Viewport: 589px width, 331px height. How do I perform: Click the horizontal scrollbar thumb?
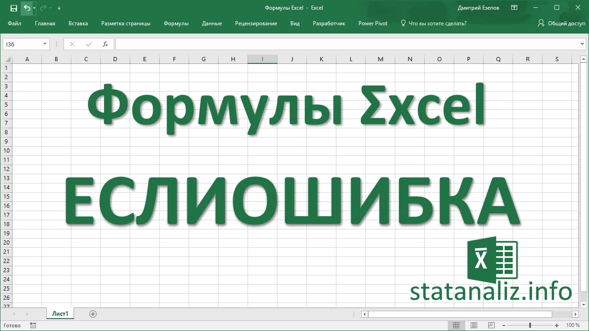click(460, 314)
